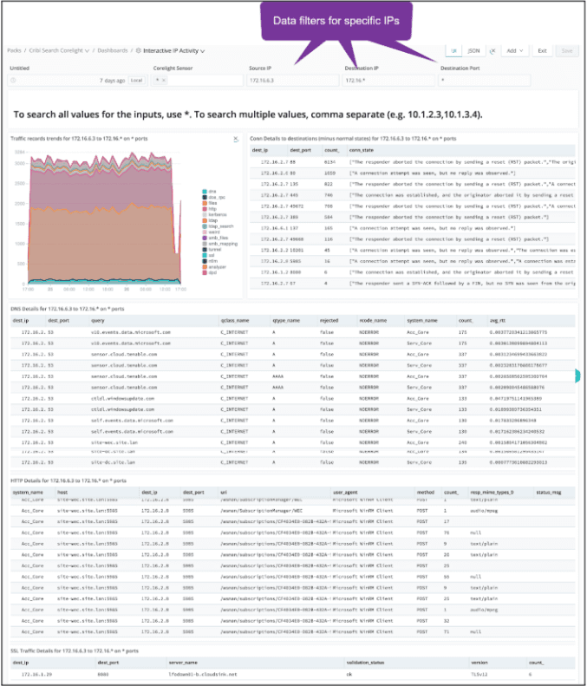Toggle the weird legend swatch
Image resolution: width=587 pixels, height=686 pixels.
tap(205, 232)
